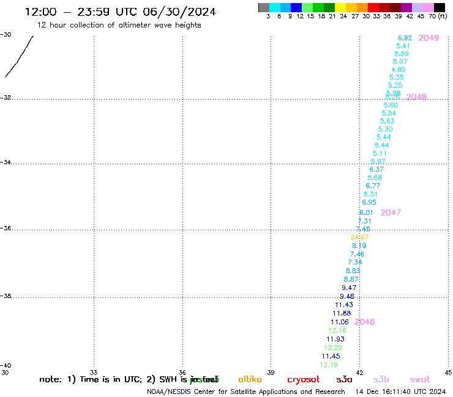Click the wave height value 5.63
The width and height of the screenshot is (453, 397).
tap(387, 121)
